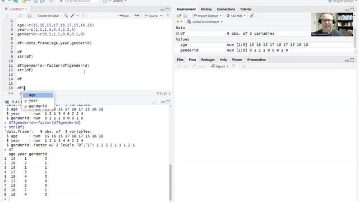Open Addins dropdown
The image size is (359, 202).
[119, 1]
